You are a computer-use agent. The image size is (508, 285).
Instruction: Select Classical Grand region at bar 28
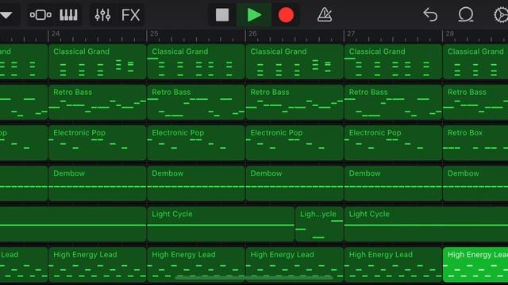point(475,62)
